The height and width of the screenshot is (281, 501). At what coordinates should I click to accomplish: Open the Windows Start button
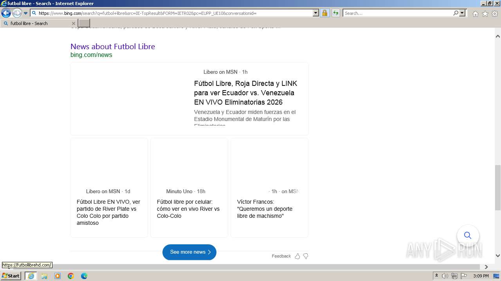pyautogui.click(x=11, y=276)
